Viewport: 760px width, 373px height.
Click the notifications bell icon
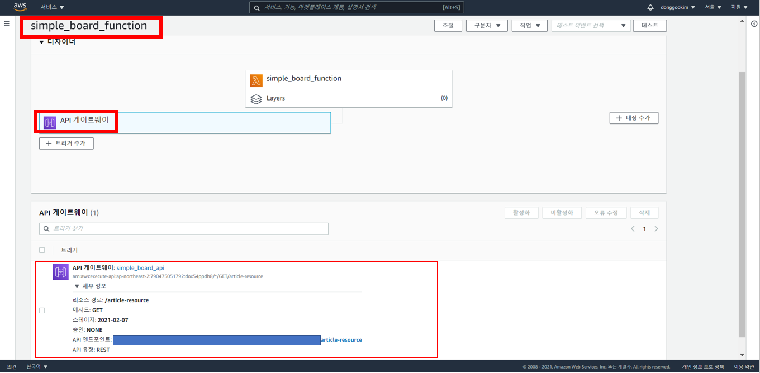pyautogui.click(x=650, y=7)
